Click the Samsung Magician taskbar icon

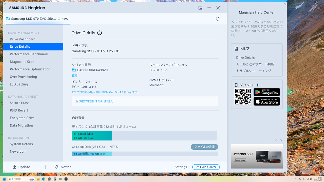66,179
